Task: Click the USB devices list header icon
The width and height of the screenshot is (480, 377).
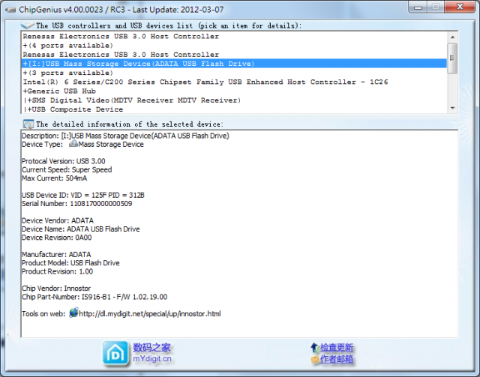Action: [27, 25]
